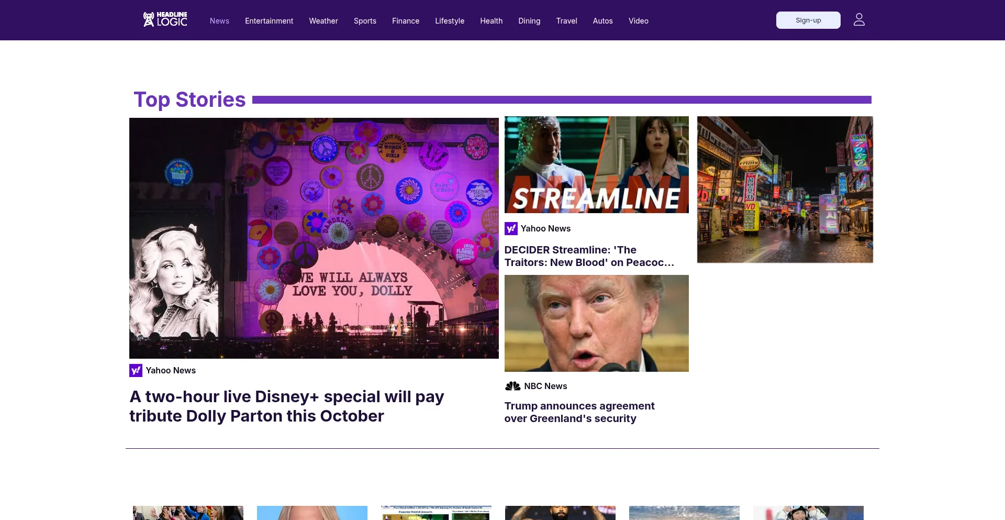Go to the Dining section
This screenshot has height=520, width=1005.
coord(529,21)
